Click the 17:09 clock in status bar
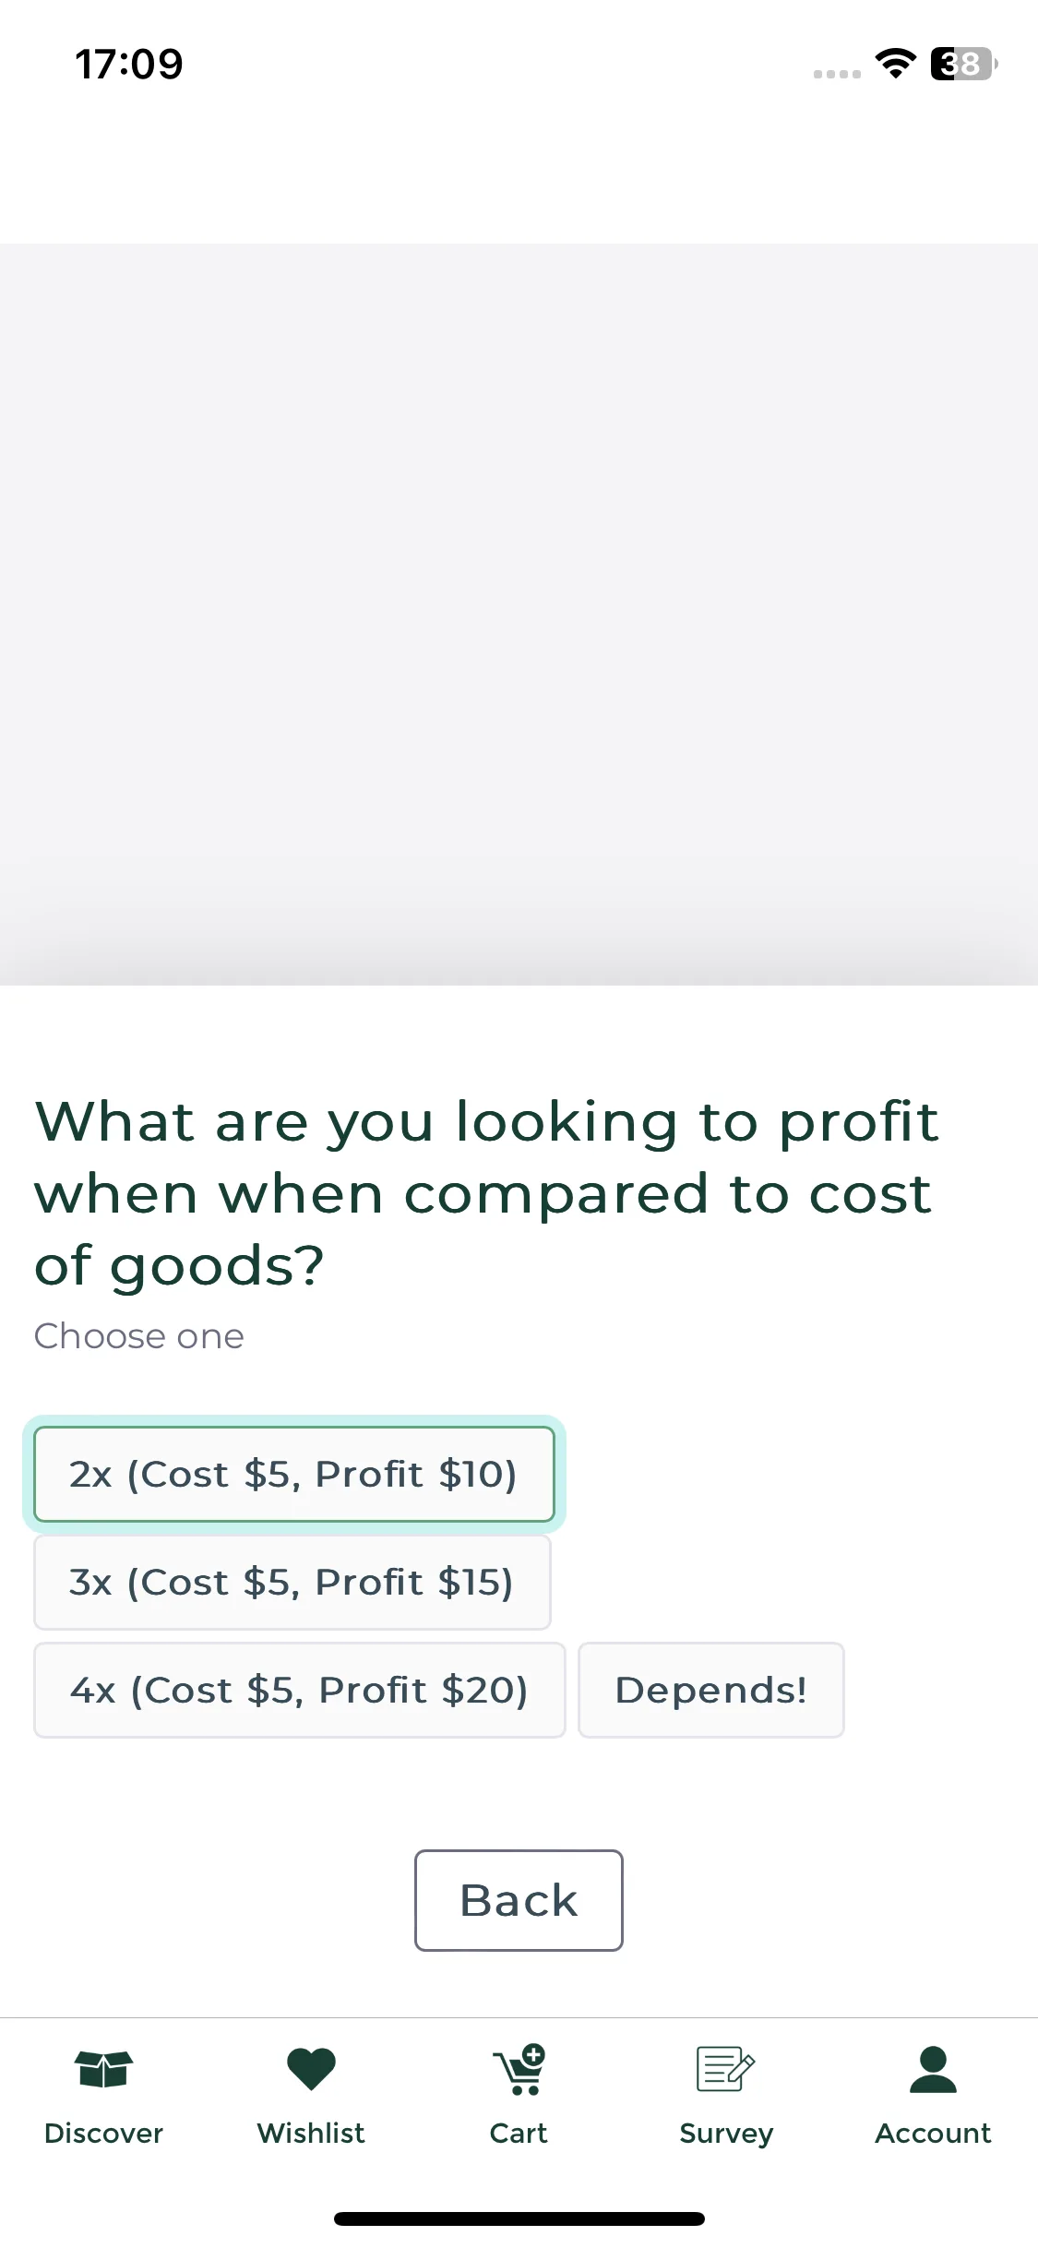 129,64
